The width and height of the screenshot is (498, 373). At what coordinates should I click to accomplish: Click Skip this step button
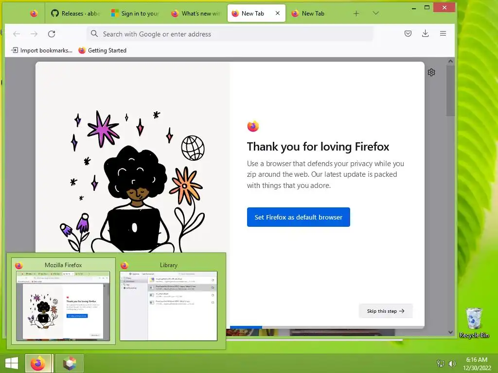point(386,311)
